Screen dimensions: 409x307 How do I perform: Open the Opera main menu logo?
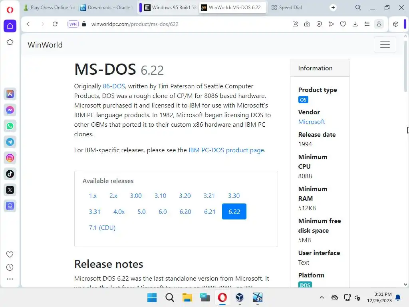pos(10,10)
